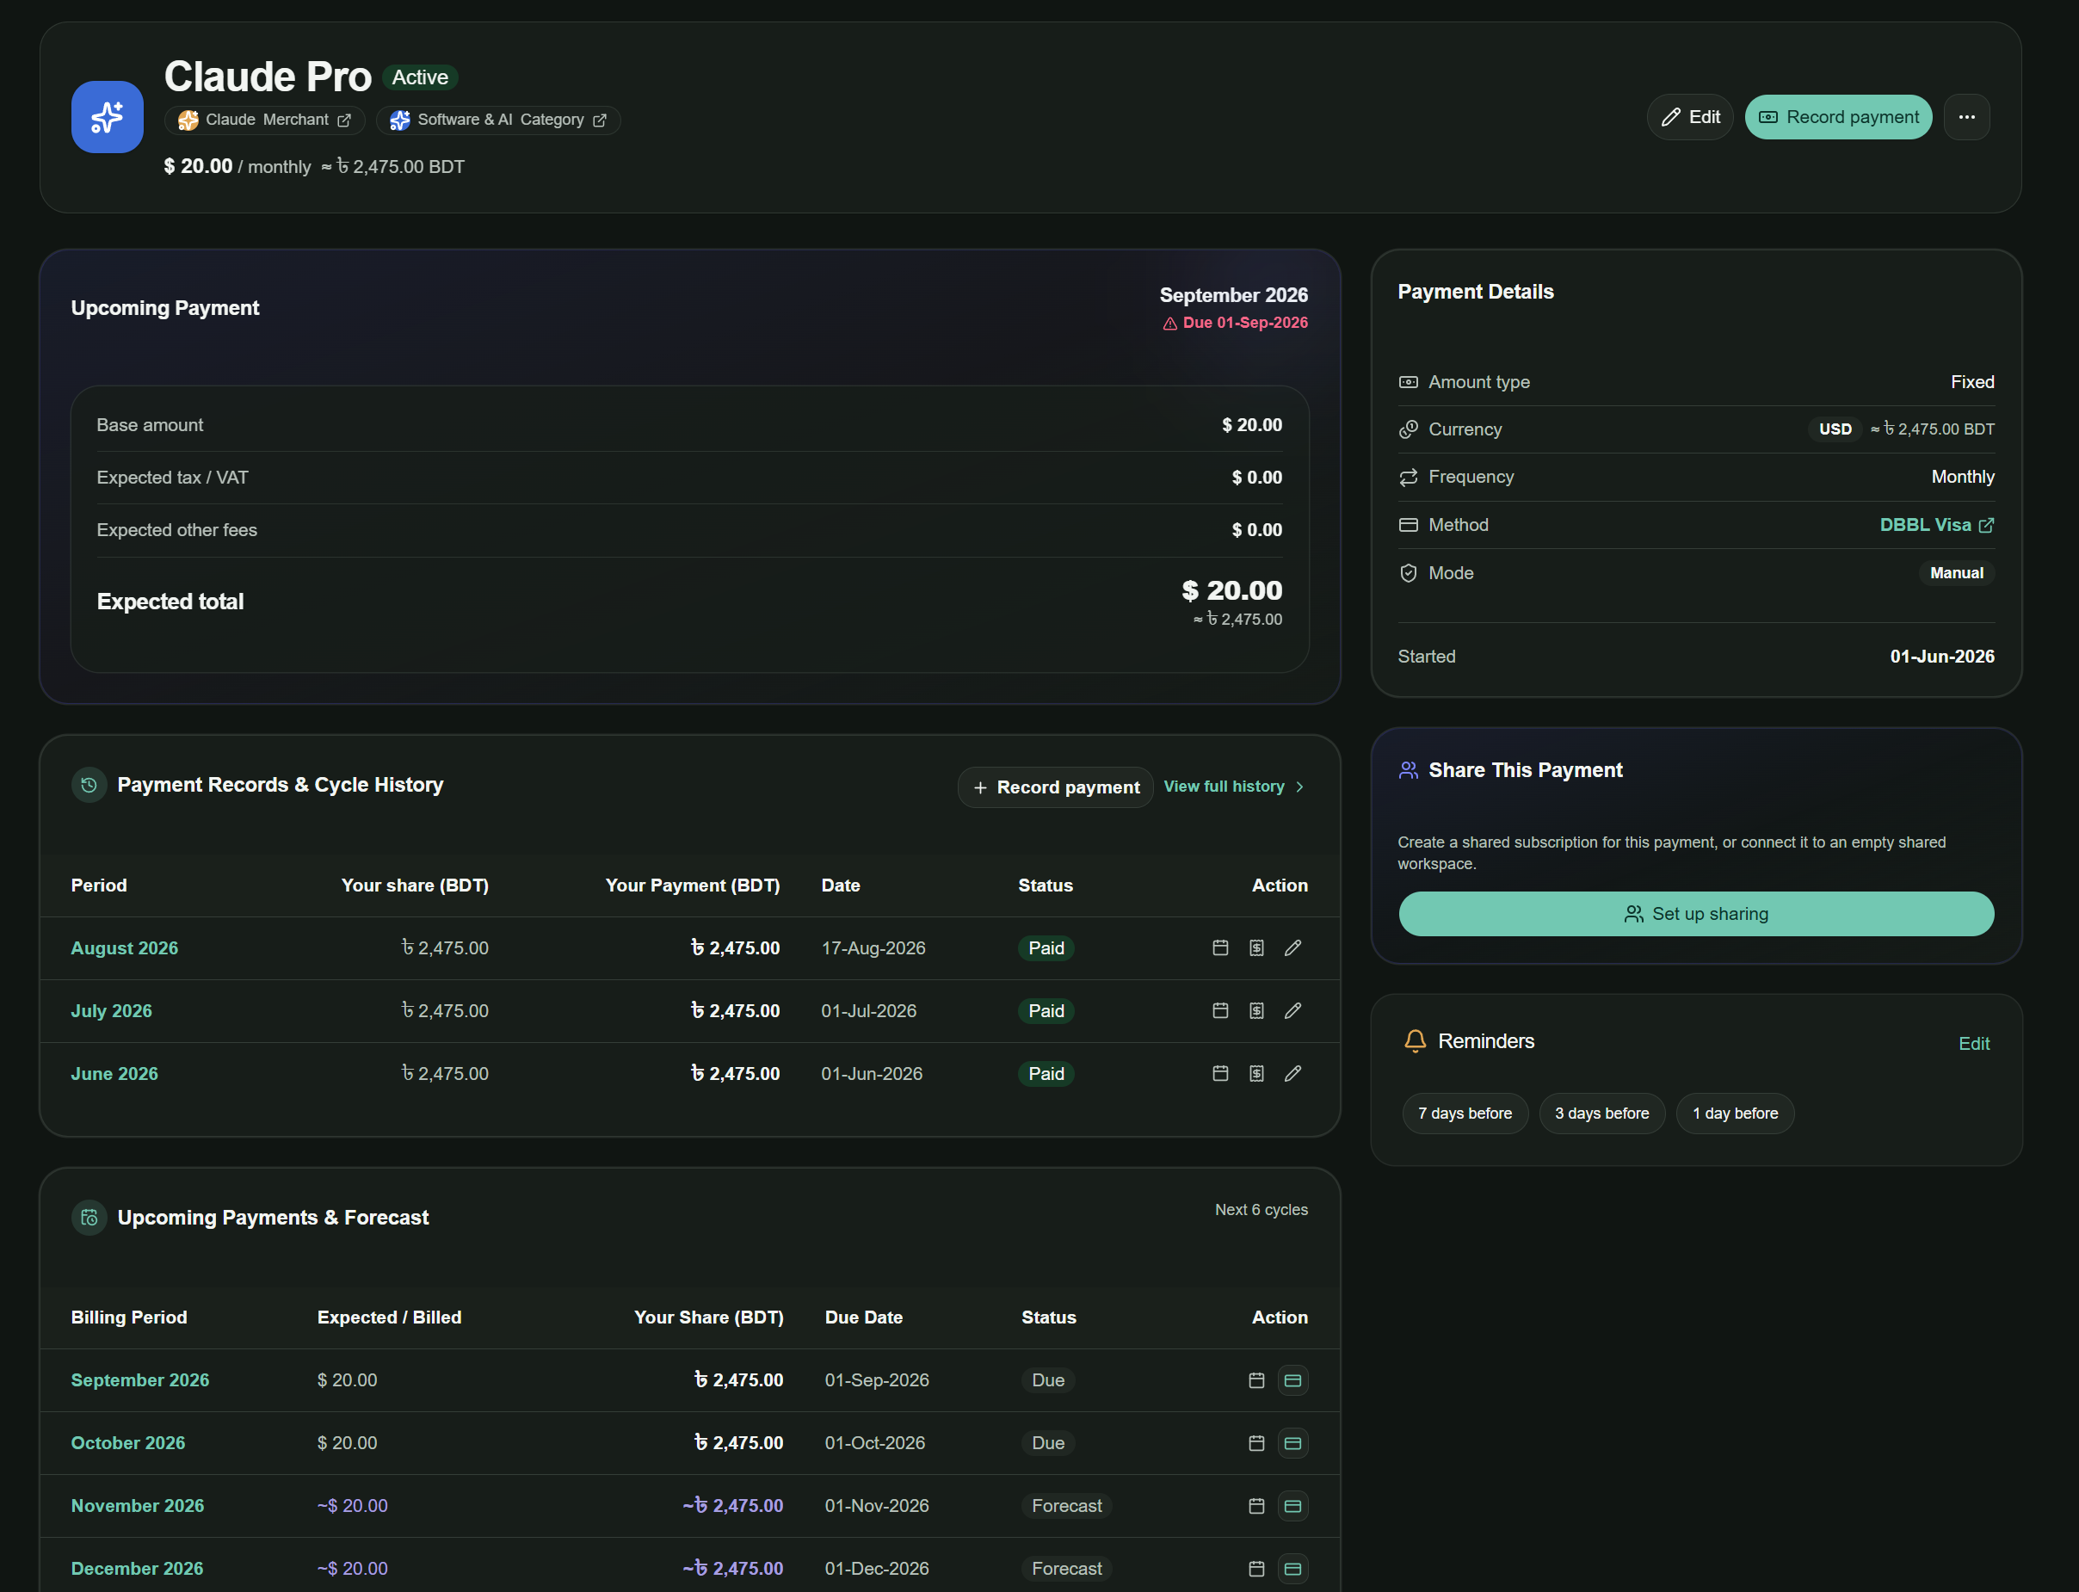Click chevron next to View full history
2079x1592 pixels.
click(1299, 787)
